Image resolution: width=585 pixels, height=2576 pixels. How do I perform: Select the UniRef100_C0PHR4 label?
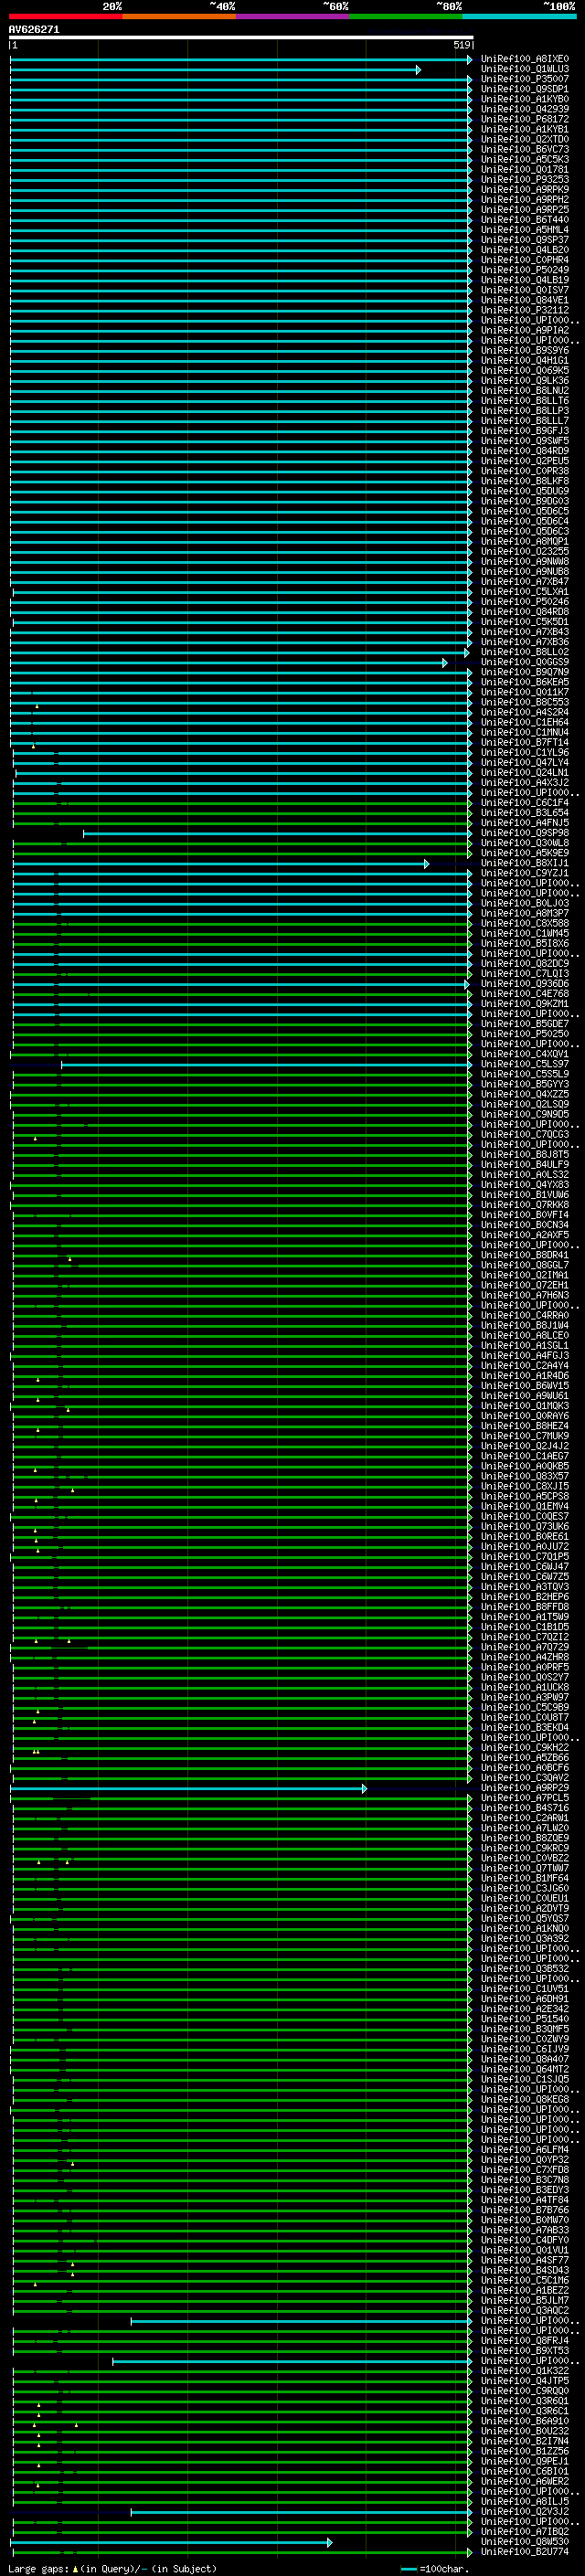click(x=525, y=260)
